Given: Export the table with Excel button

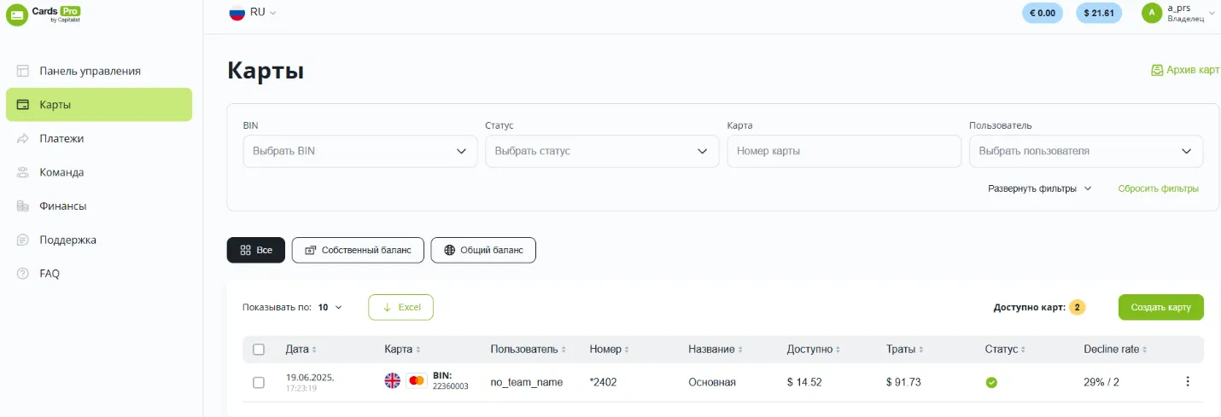Looking at the screenshot, I should [400, 307].
